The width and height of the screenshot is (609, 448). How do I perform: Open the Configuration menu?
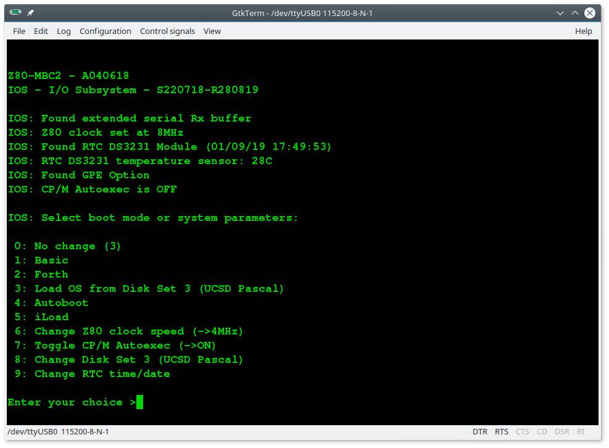(106, 31)
